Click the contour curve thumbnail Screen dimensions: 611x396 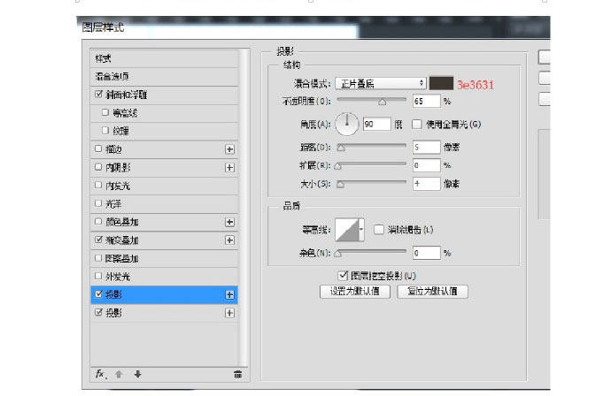pos(347,230)
